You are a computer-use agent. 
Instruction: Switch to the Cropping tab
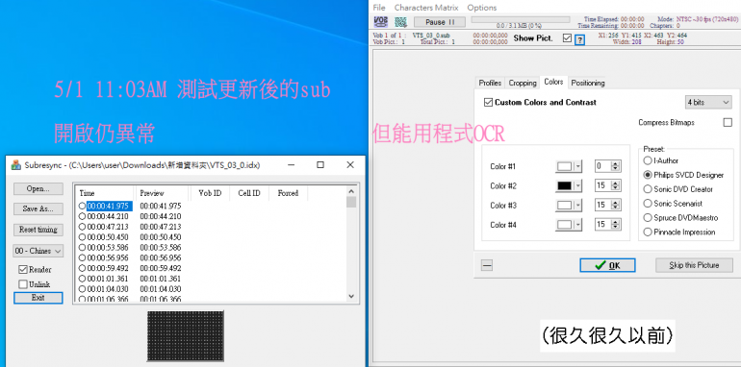pyautogui.click(x=523, y=83)
